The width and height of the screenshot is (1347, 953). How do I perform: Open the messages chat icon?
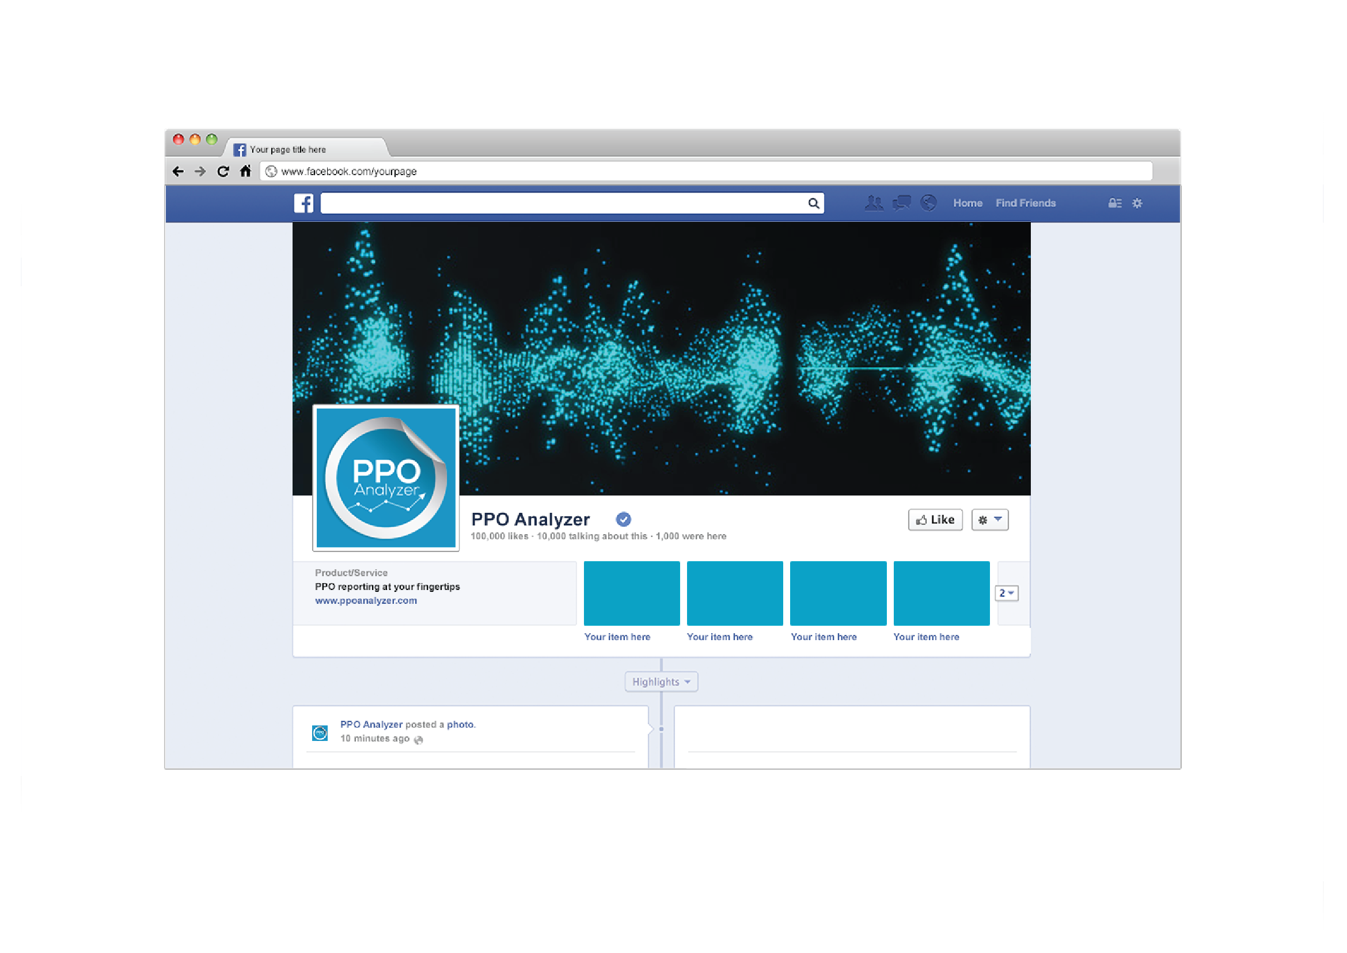pos(901,203)
